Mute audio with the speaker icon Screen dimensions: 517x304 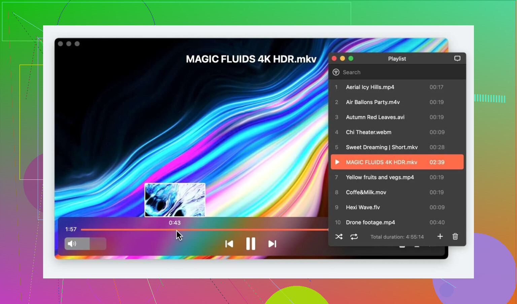click(72, 244)
